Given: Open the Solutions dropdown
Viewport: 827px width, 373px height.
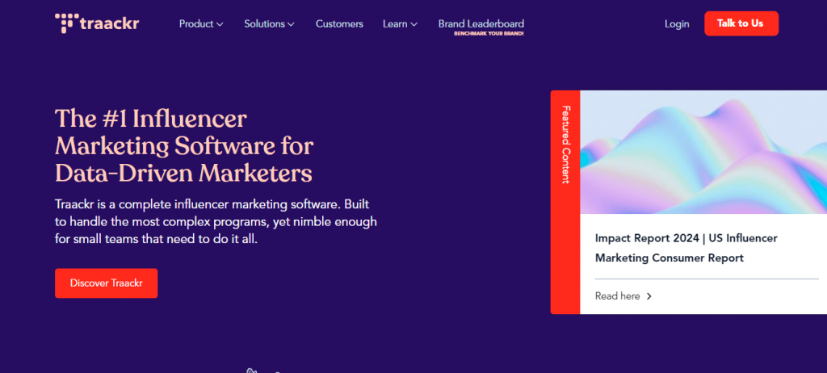Looking at the screenshot, I should coord(269,23).
